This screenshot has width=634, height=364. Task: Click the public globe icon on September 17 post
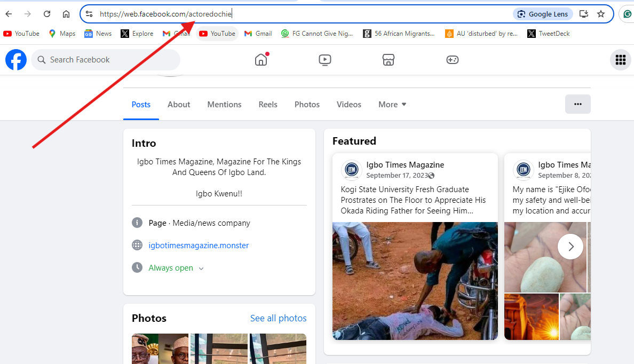point(431,176)
